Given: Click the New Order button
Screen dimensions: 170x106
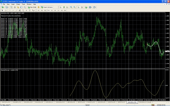Looking at the screenshot, I should point(32,7).
